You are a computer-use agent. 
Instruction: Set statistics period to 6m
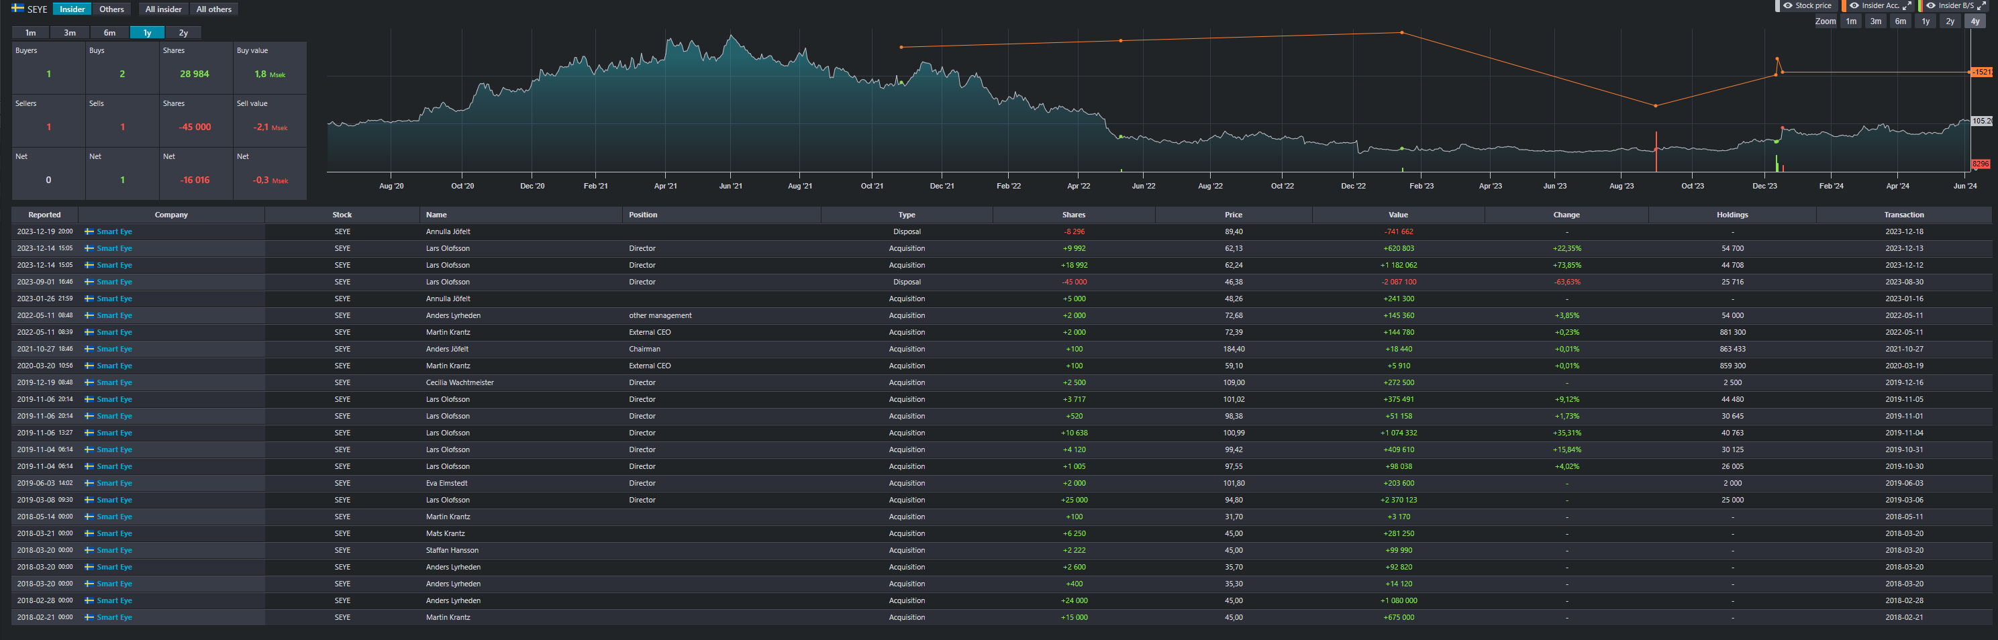[109, 33]
